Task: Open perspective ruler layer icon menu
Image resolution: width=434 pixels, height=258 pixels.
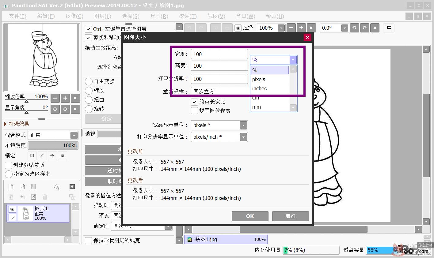Action: point(56,187)
